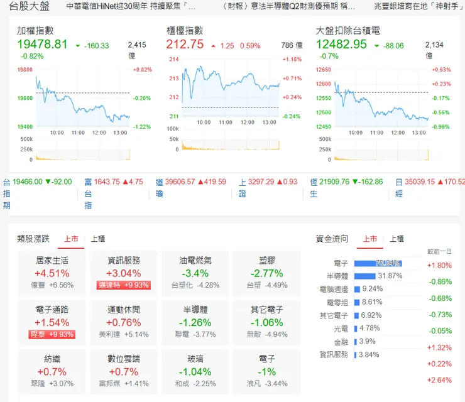Click the 較前一日 column header
Image resolution: width=465 pixels, height=402 pixels.
click(x=439, y=252)
